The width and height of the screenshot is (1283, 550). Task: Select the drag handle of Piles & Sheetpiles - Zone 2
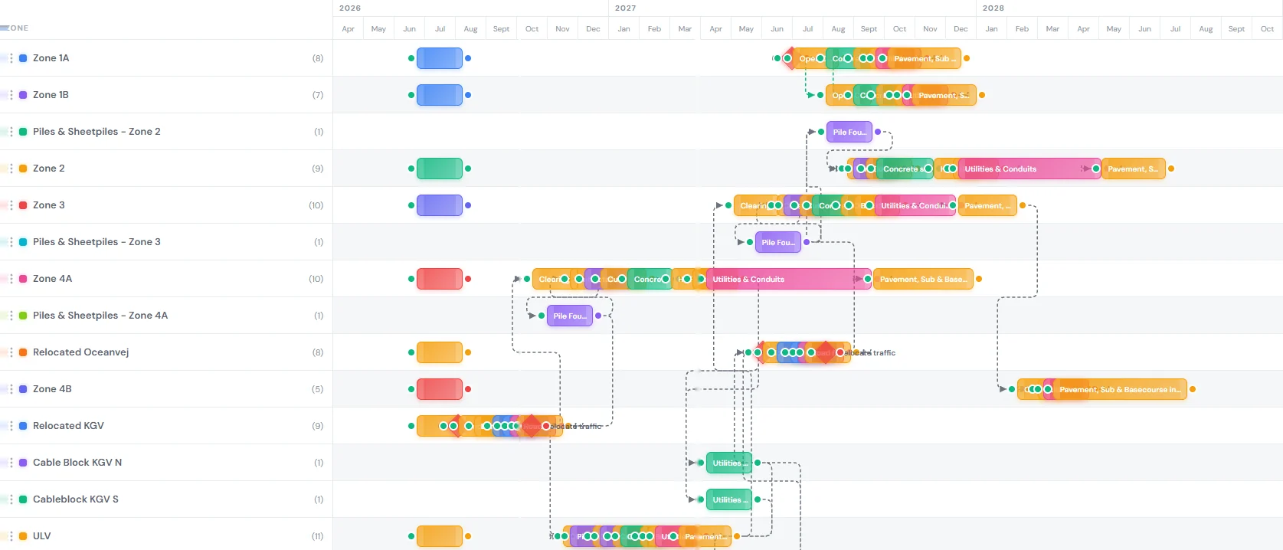pos(11,132)
